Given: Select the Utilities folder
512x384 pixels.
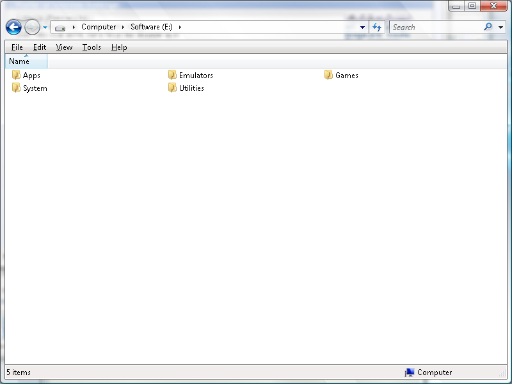Looking at the screenshot, I should click(191, 88).
